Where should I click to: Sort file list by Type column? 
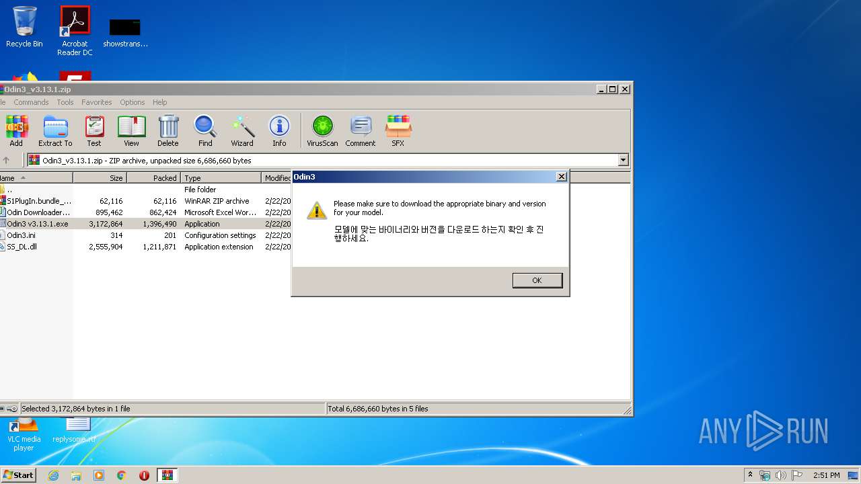tap(221, 178)
